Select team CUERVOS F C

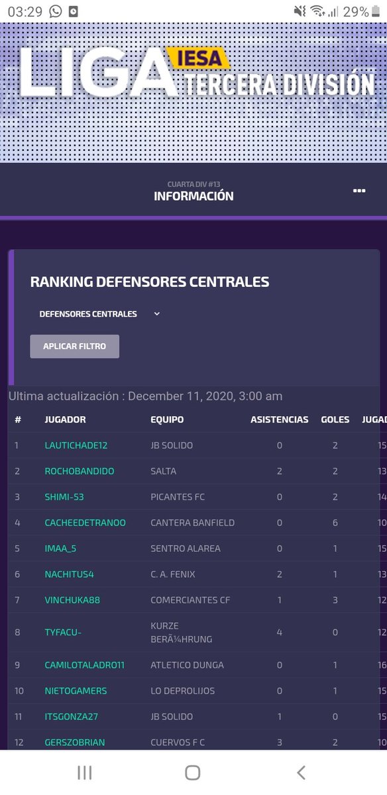tap(178, 743)
